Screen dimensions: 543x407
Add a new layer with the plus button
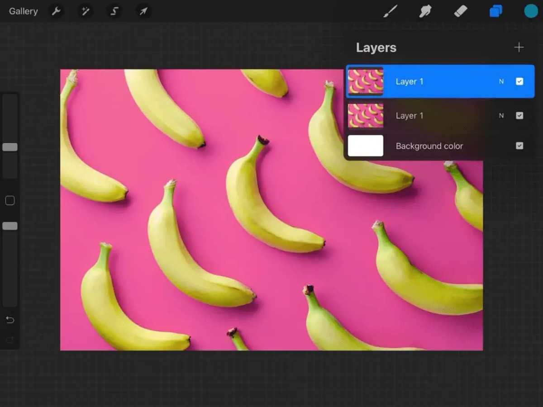[519, 47]
